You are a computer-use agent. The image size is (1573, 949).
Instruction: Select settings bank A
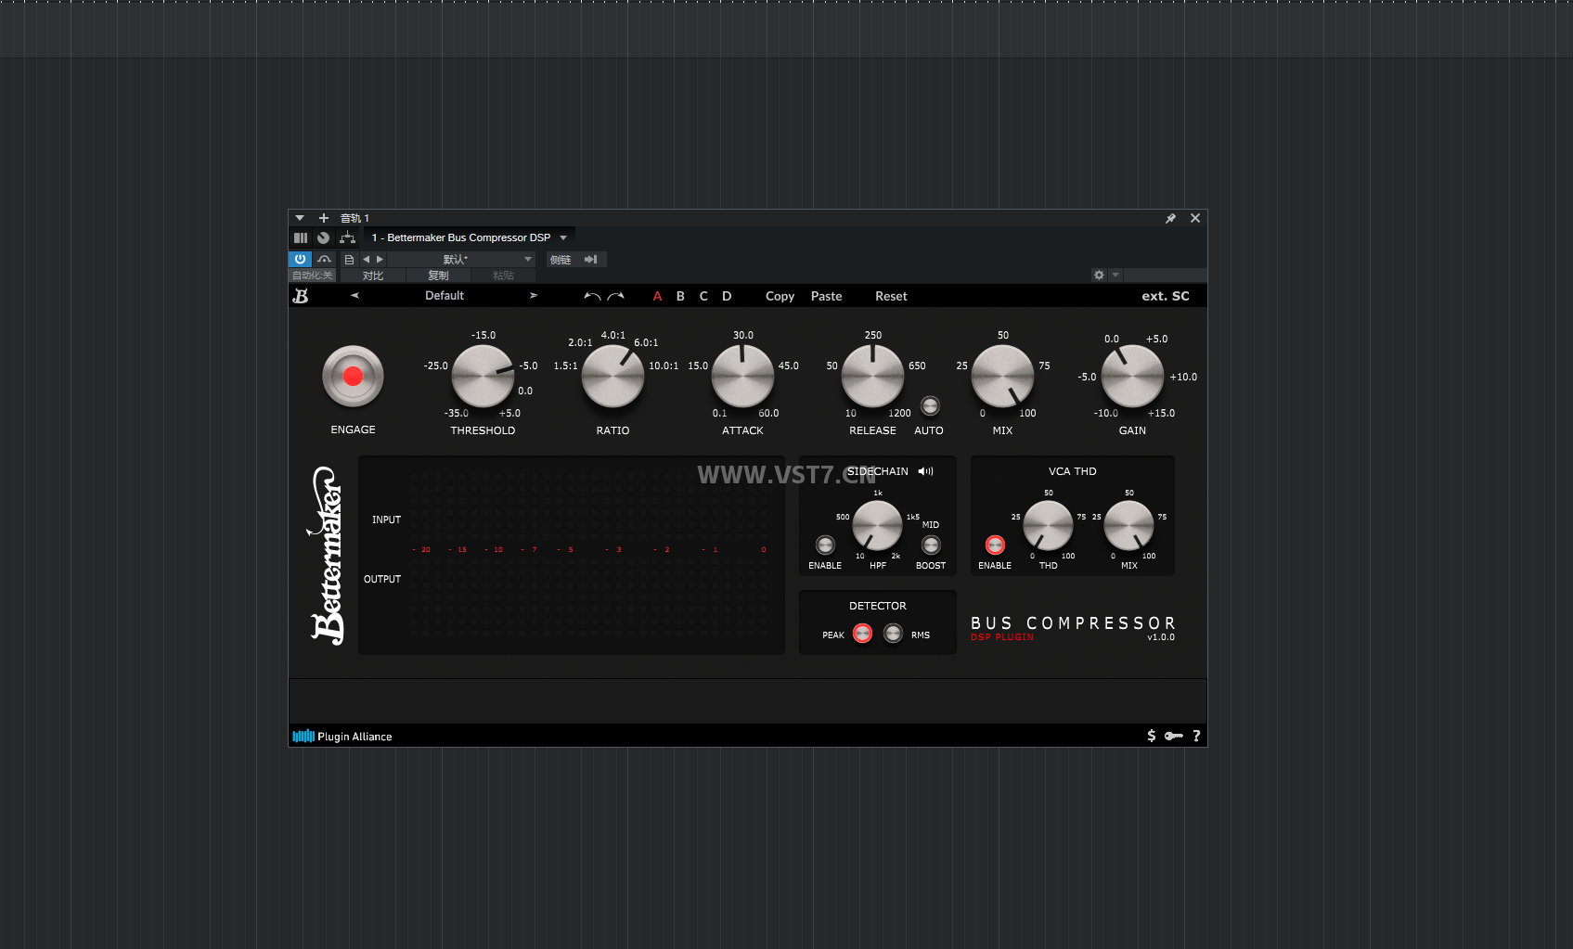(x=657, y=296)
